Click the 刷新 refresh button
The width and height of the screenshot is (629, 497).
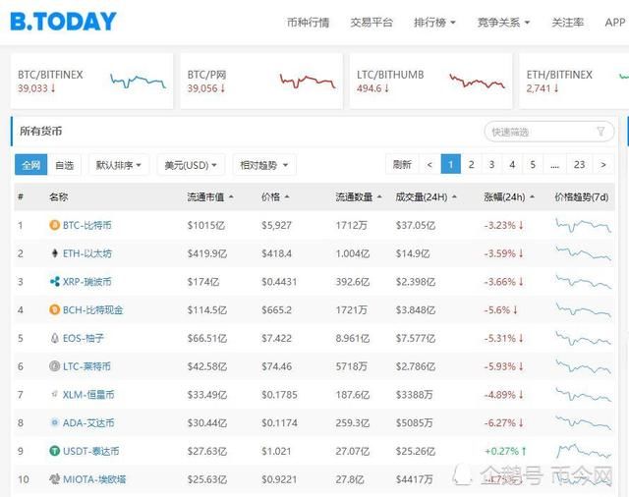pyautogui.click(x=402, y=164)
